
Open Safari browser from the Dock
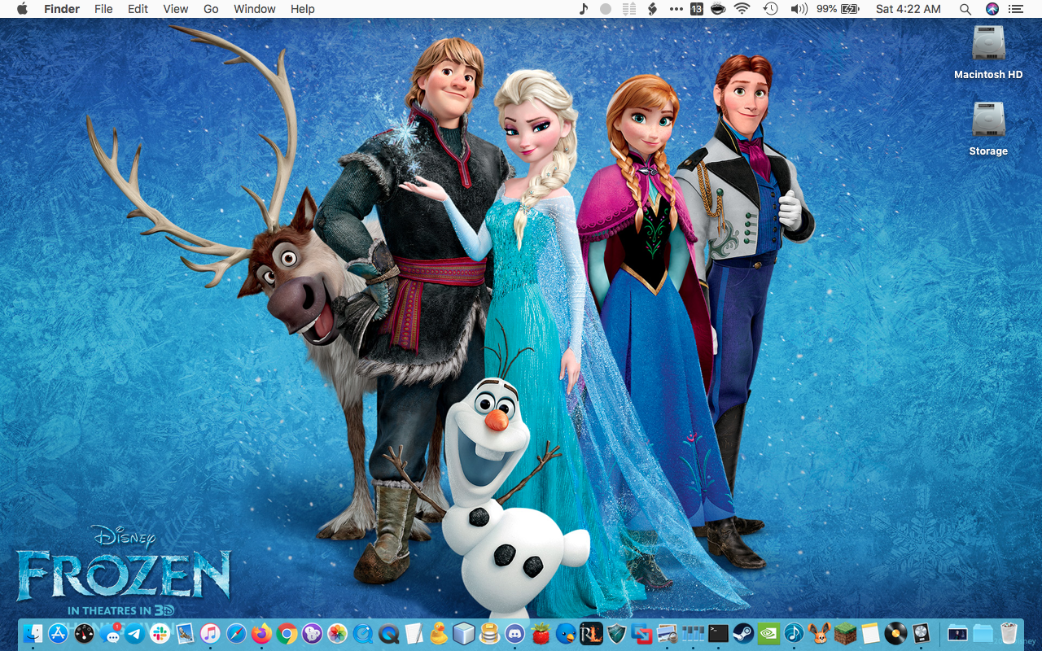point(236,633)
